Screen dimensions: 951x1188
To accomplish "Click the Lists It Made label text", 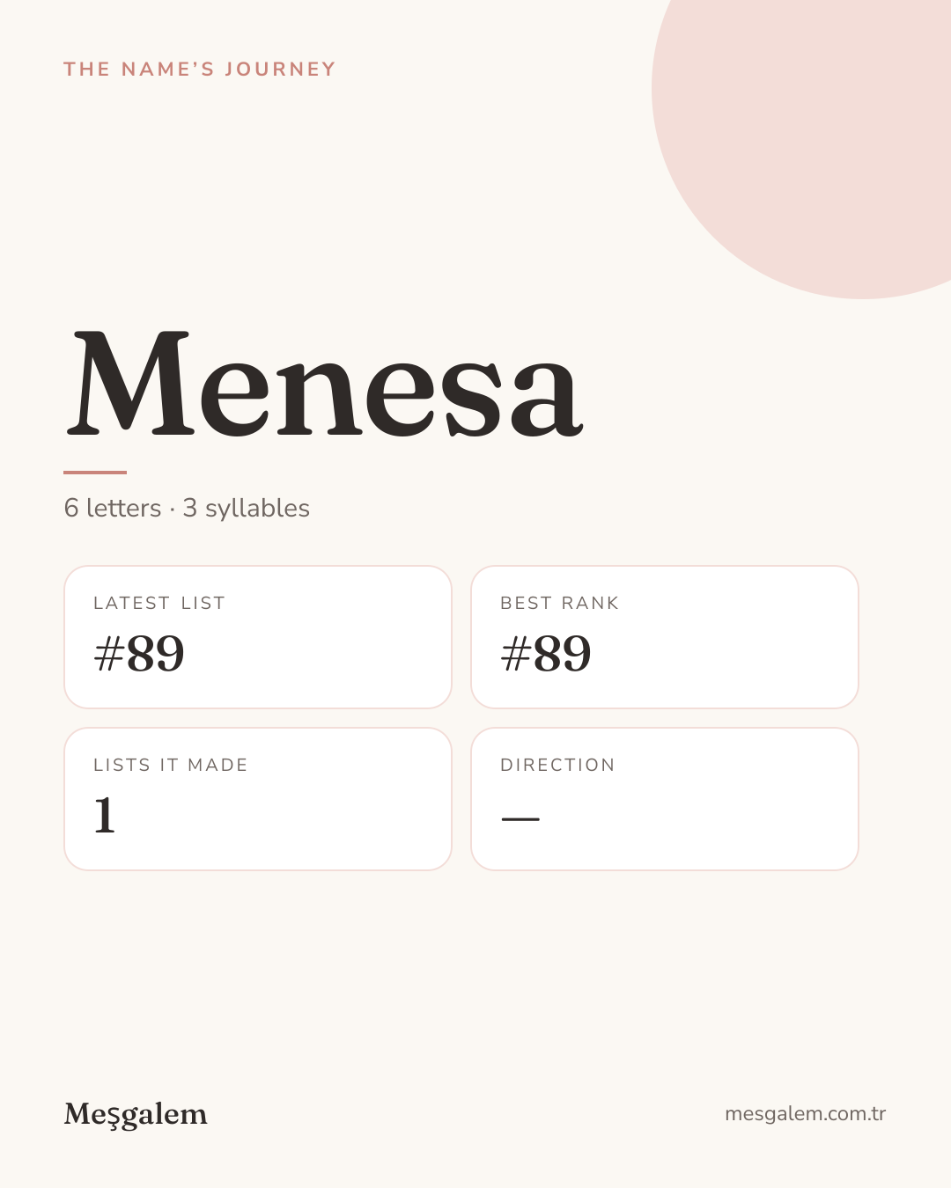I will tap(171, 765).
